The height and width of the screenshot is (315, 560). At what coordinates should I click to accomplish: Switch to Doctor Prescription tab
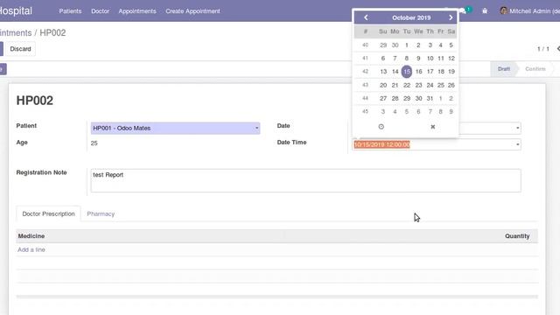tap(49, 213)
